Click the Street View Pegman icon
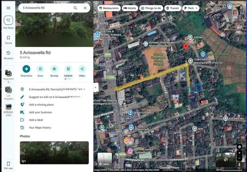Image resolution: width=247 pixels, height=172 pixels. pyautogui.click(x=240, y=165)
